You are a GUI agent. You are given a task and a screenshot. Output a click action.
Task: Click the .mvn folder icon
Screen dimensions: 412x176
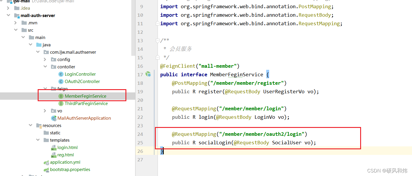point(24,23)
